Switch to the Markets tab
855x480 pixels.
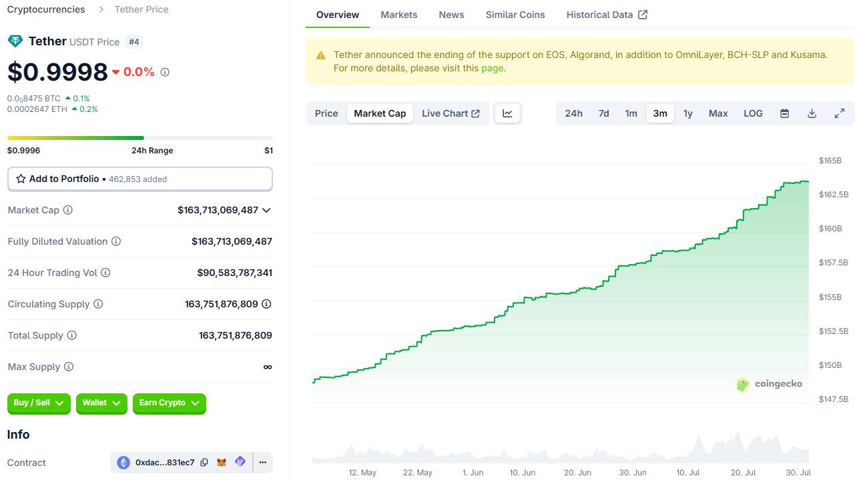(399, 15)
